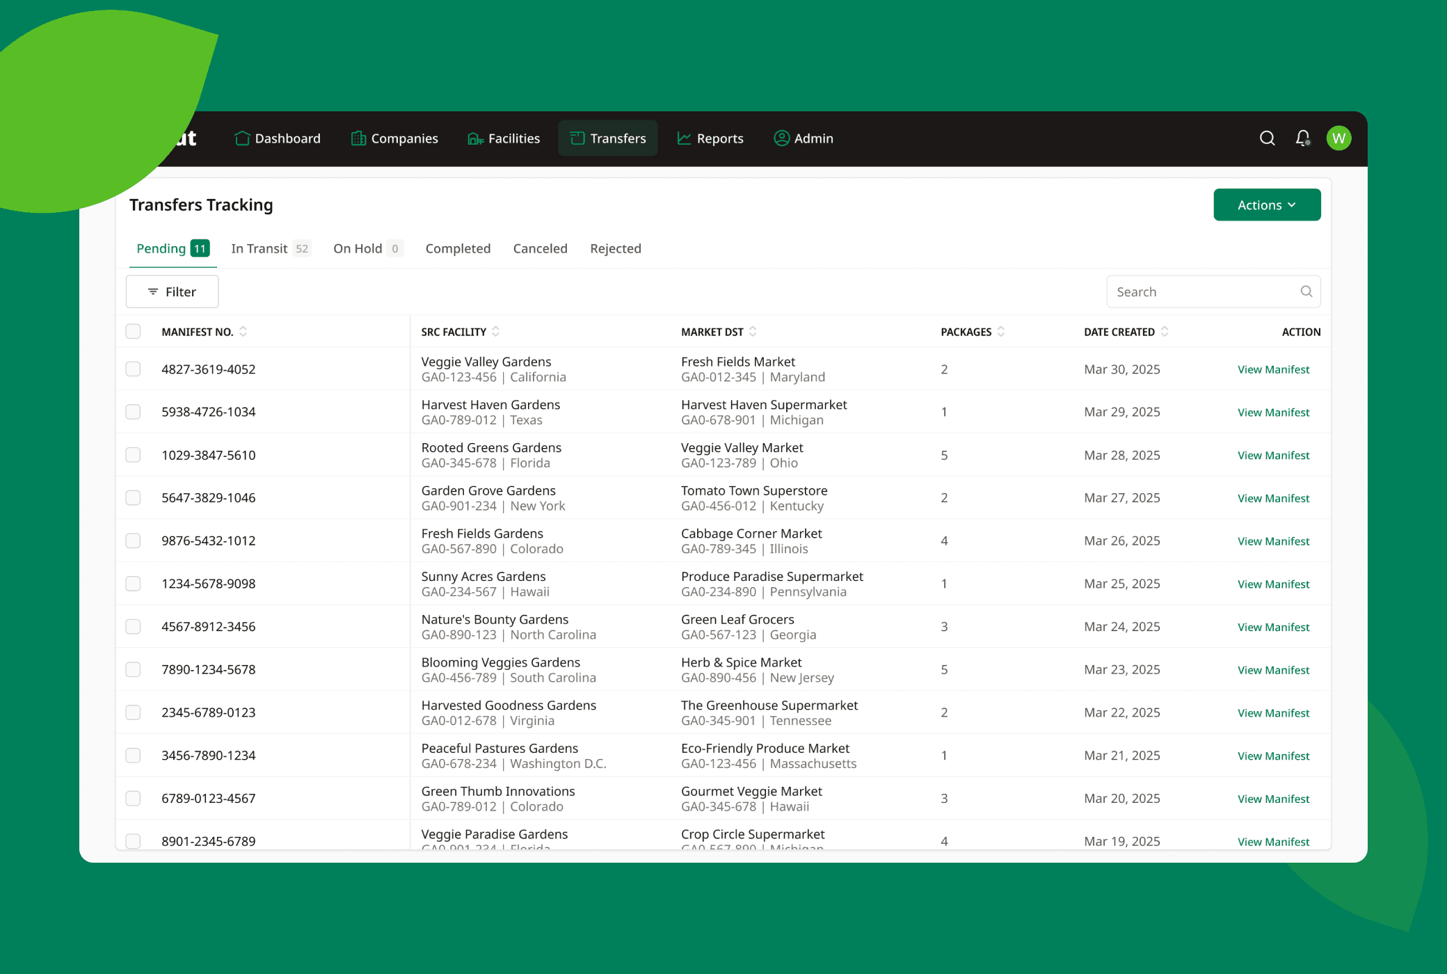The width and height of the screenshot is (1447, 974).
Task: Check the box for manifest 4827-3619-4052
Action: [x=133, y=369]
